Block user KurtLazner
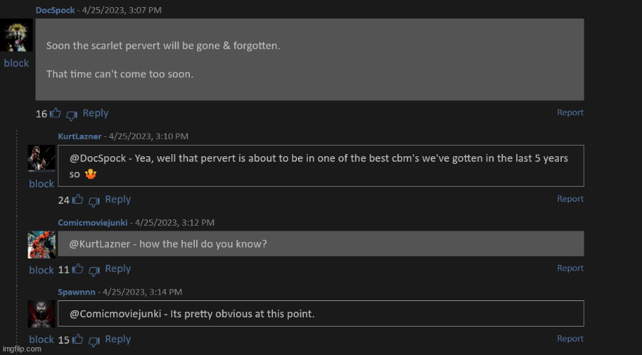This screenshot has width=642, height=355. pos(41,184)
